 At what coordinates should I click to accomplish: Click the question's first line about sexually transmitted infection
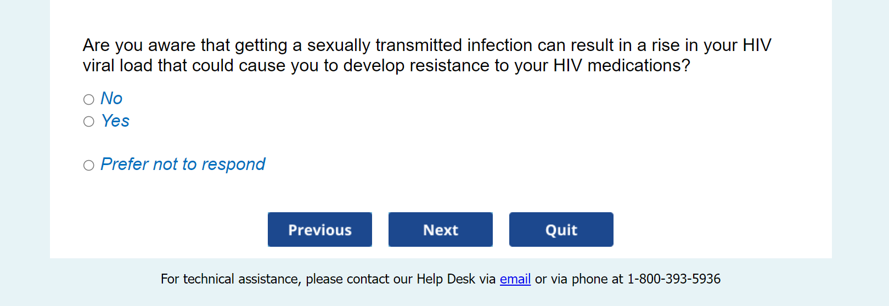[426, 45]
